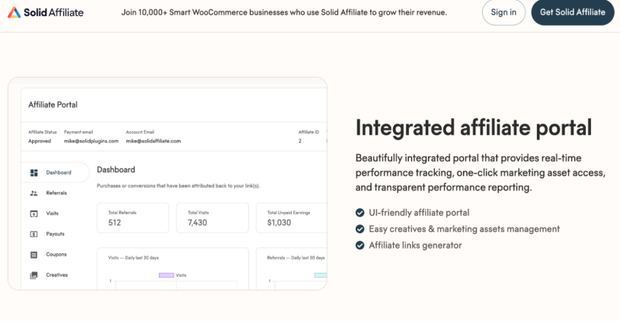
Task: Click the Integrated affiliate portal heading
Action: point(474,128)
